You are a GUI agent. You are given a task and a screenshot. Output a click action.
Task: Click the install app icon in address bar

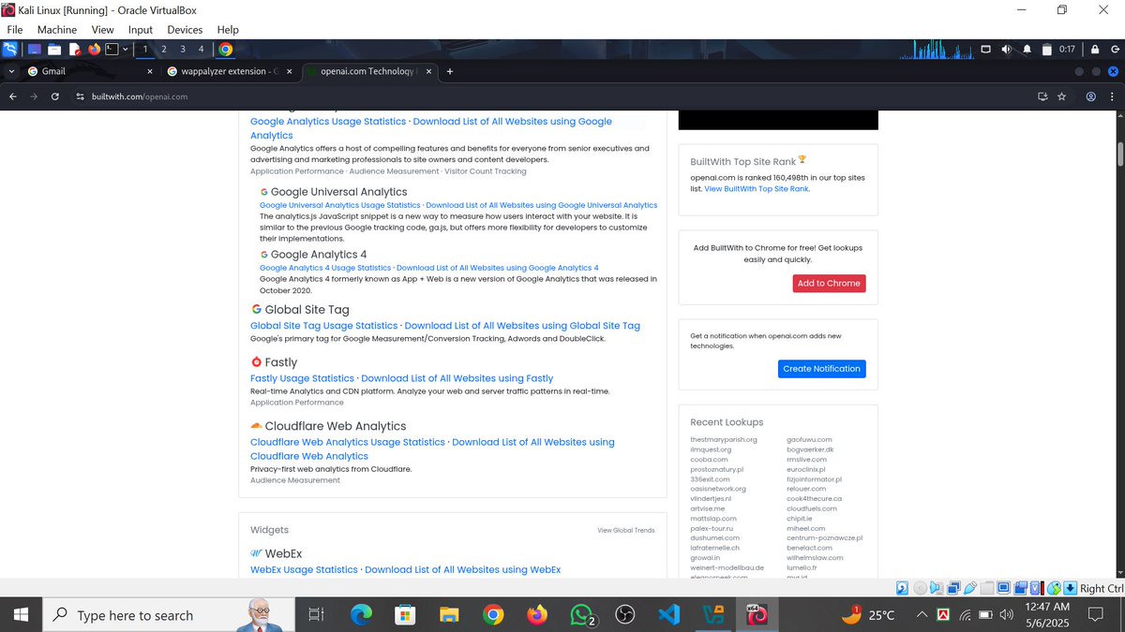tap(1042, 96)
